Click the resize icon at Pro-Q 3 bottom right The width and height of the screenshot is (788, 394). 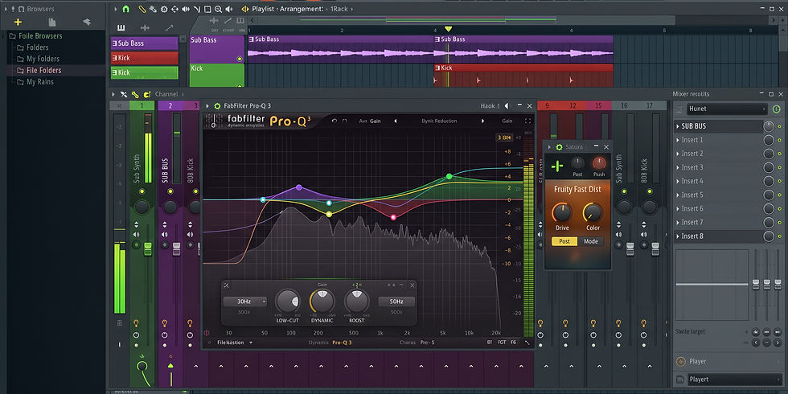[527, 343]
